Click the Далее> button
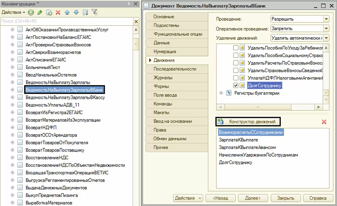This screenshot has width=337, height=206. point(253,198)
